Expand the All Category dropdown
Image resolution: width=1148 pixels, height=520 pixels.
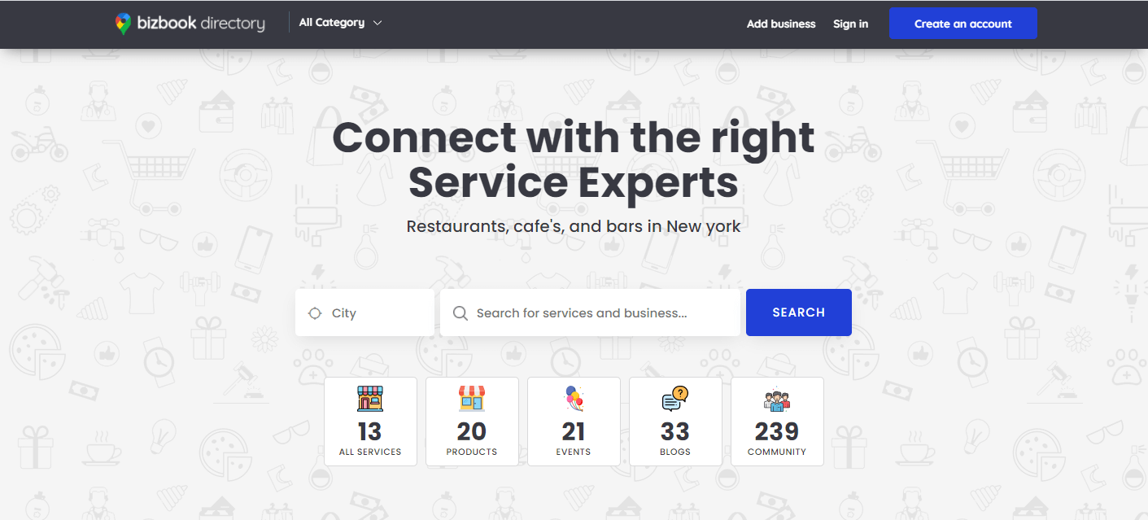pos(340,23)
